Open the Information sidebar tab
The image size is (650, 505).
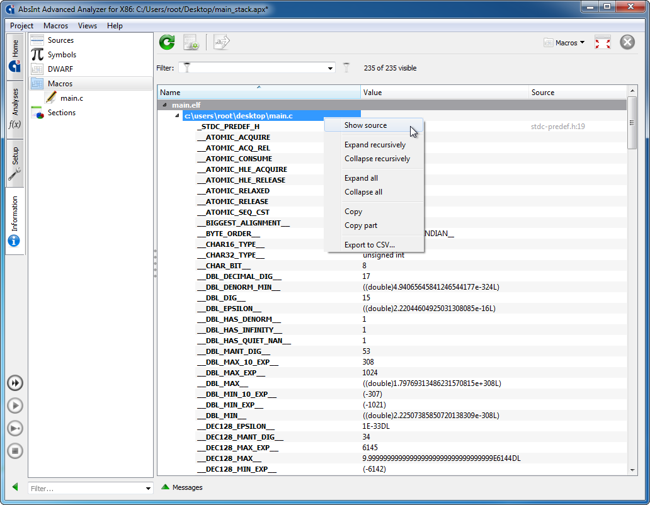[15, 221]
